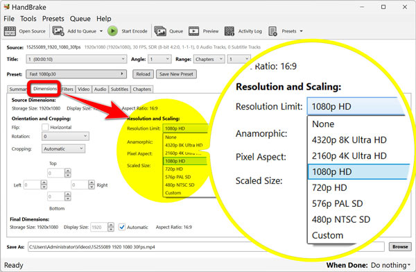Open the Rotation dropdown
The image size is (416, 272).
tap(65, 136)
